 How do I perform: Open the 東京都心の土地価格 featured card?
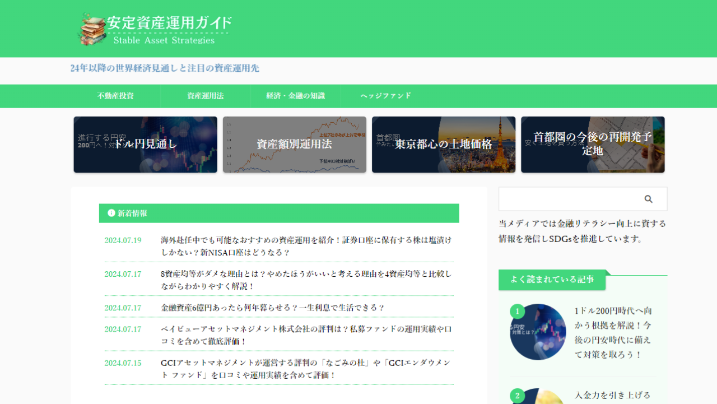(x=444, y=145)
